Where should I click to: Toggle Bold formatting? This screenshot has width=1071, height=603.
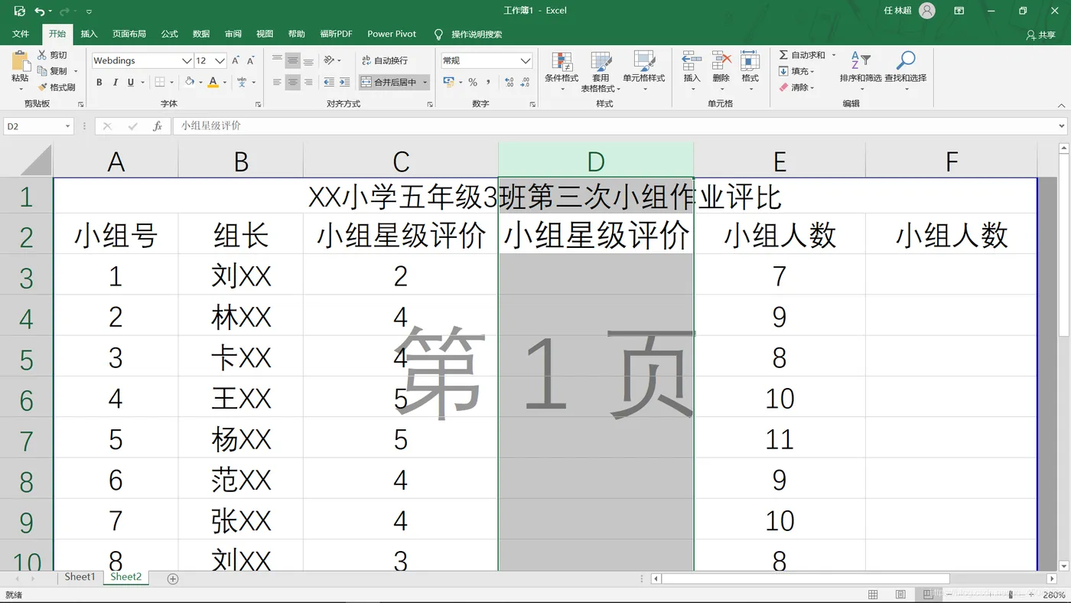[x=99, y=82]
